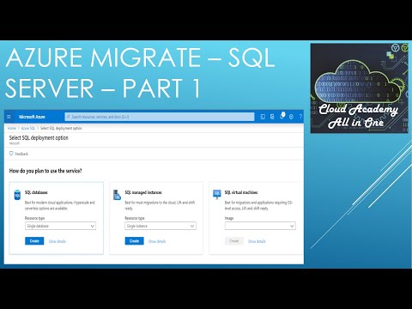412x309 pixels.
Task: Open the Azure portal settings gear
Action: point(291,117)
